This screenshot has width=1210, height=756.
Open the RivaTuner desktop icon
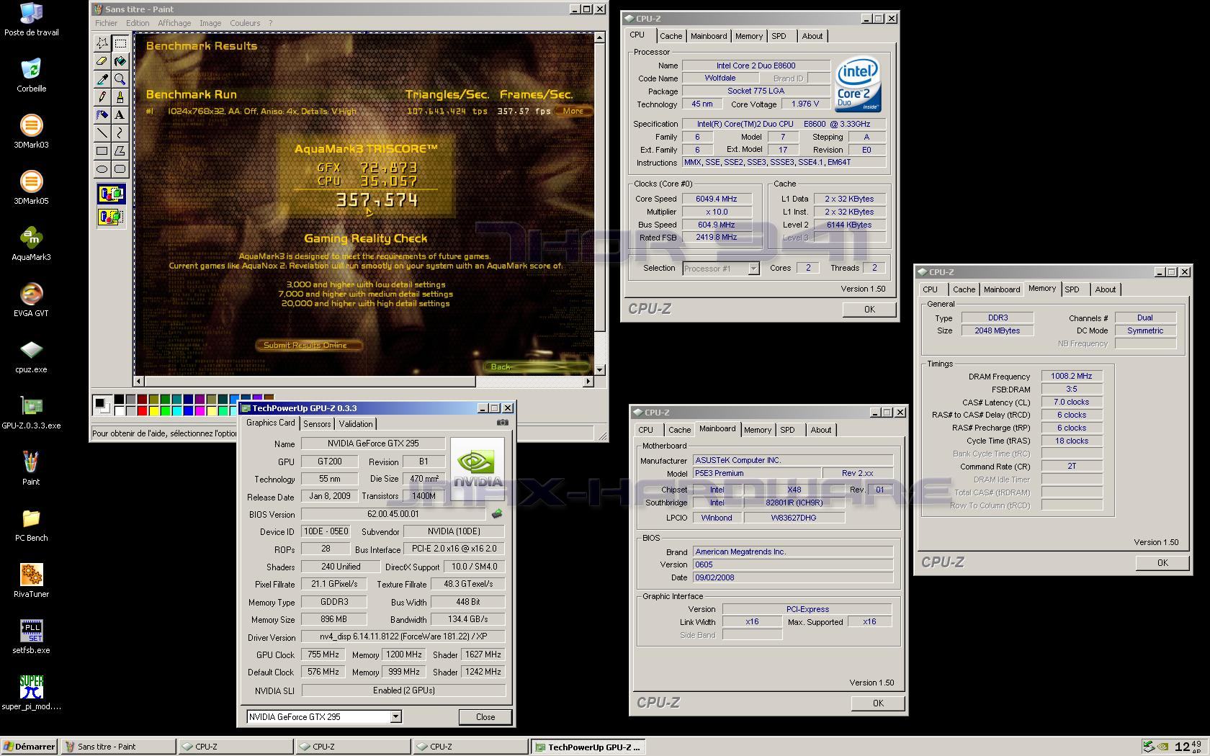[x=31, y=581]
